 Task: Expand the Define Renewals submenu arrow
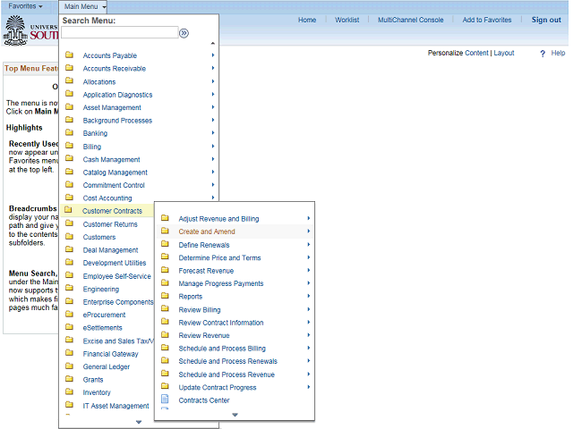coord(309,245)
